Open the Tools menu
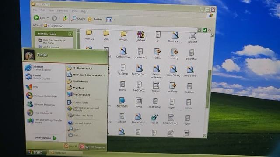The image size is (280, 157). 74,11
